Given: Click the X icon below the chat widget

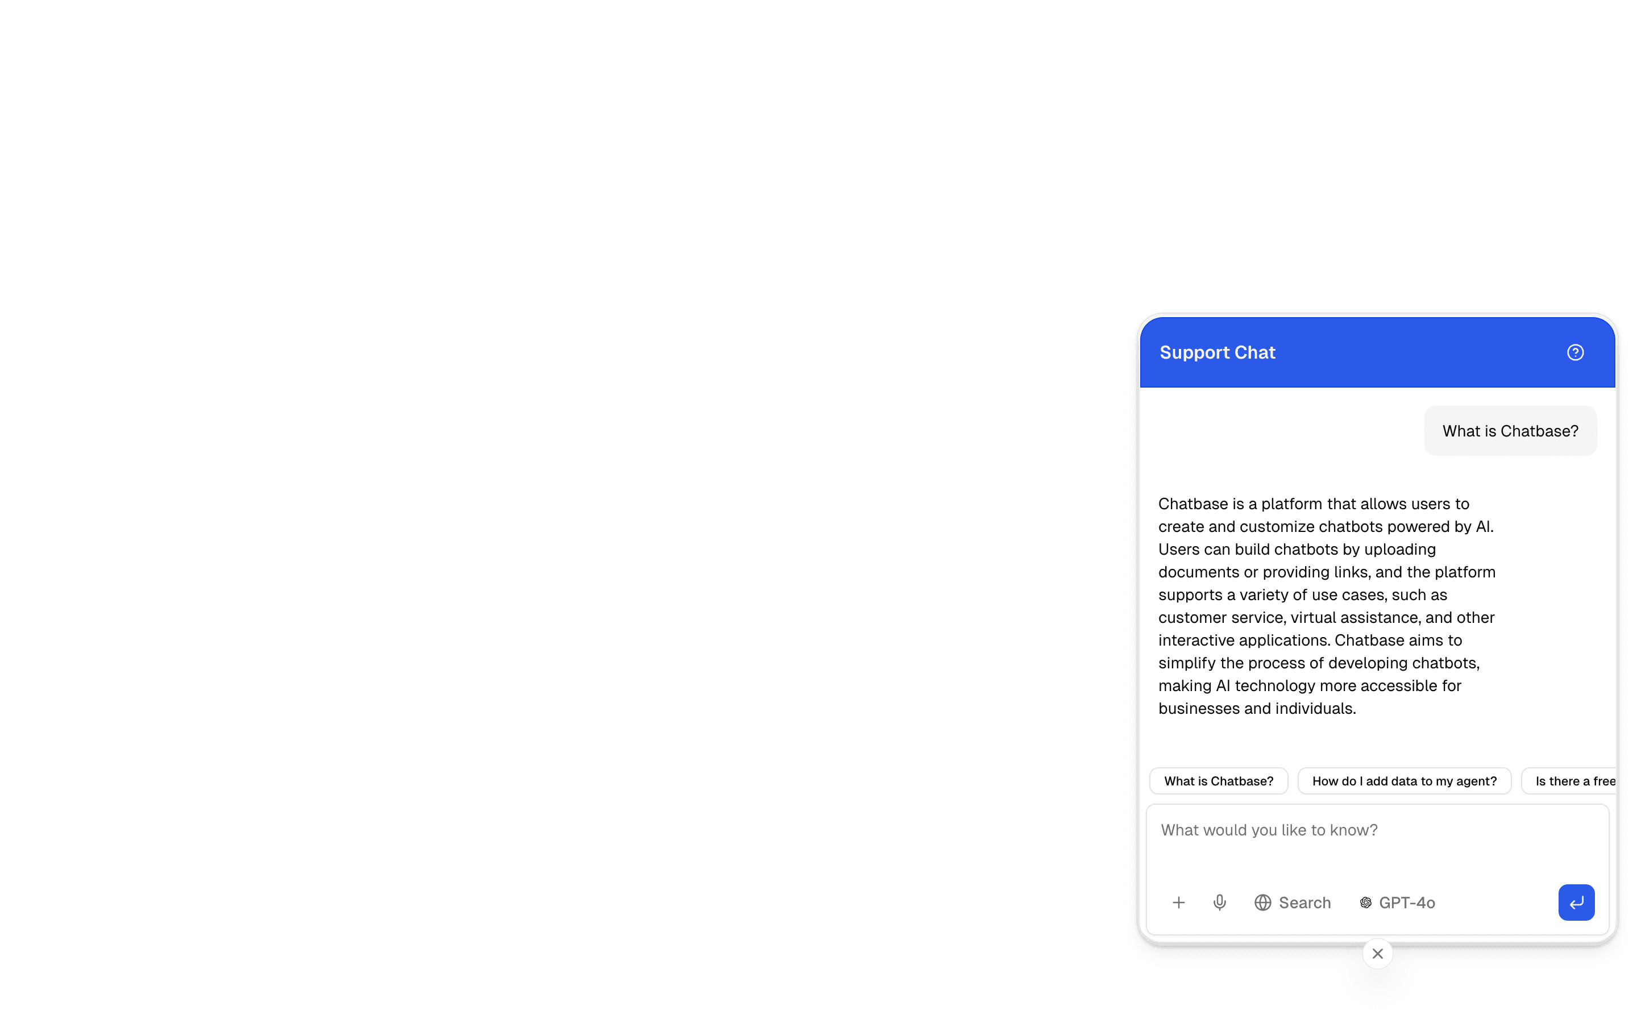Looking at the screenshot, I should coord(1377,953).
